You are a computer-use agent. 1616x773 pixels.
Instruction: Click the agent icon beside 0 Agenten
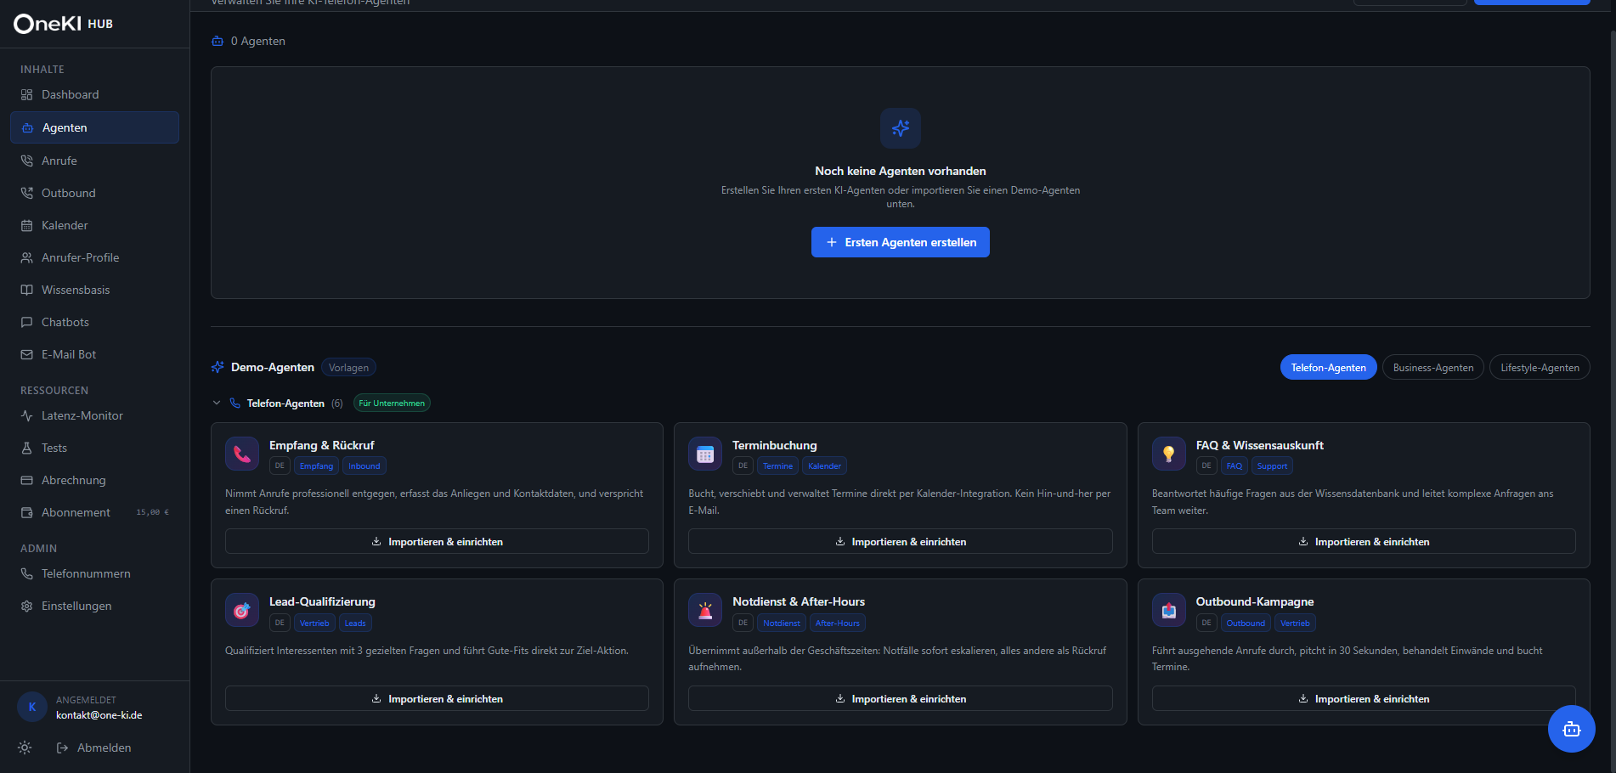pos(218,41)
